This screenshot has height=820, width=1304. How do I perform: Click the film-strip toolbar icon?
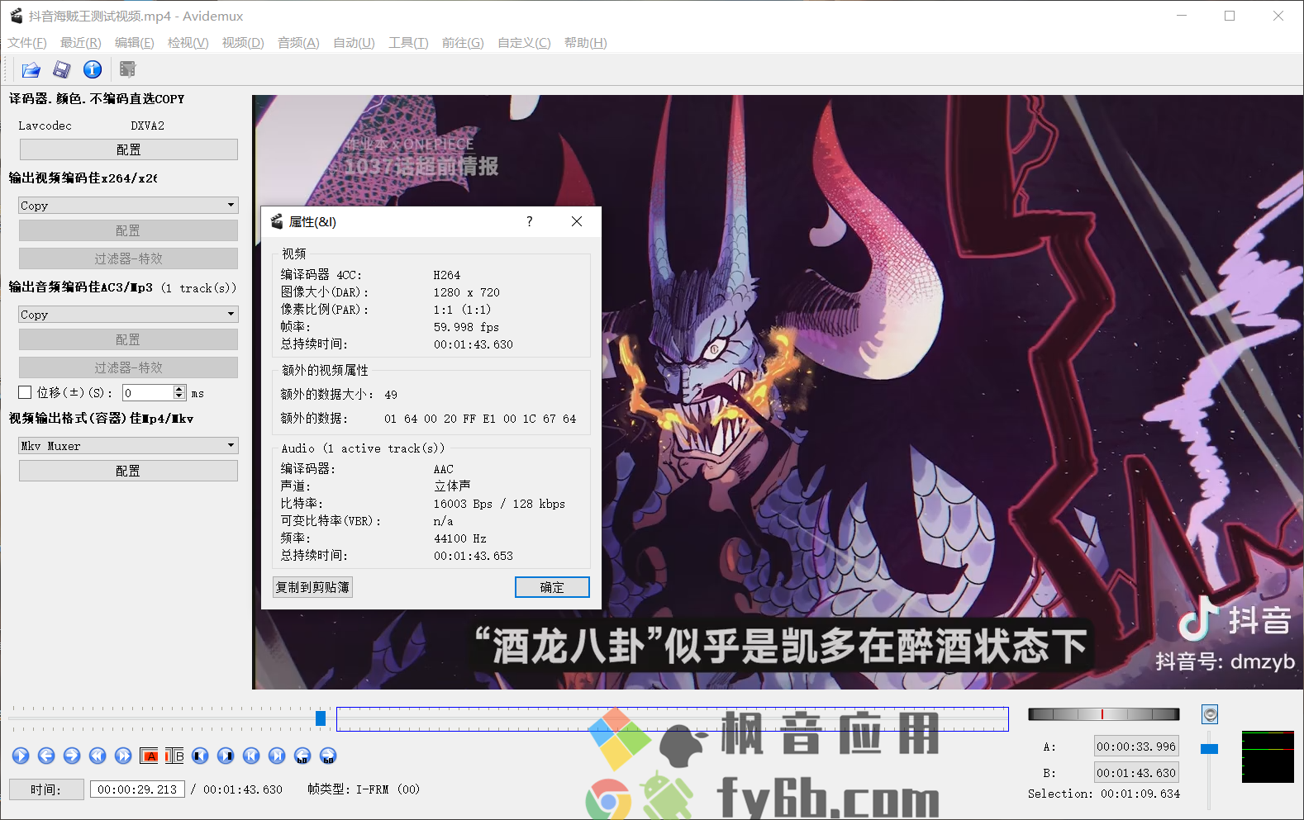click(x=127, y=69)
